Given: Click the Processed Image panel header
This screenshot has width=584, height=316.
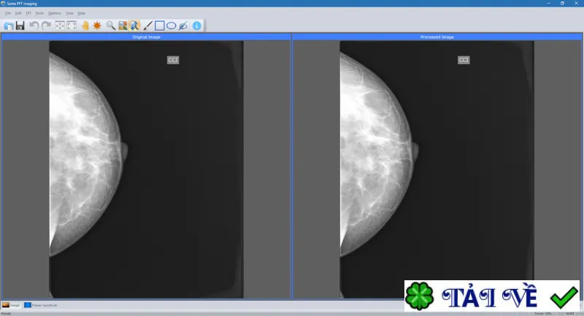Looking at the screenshot, I should (437, 36).
